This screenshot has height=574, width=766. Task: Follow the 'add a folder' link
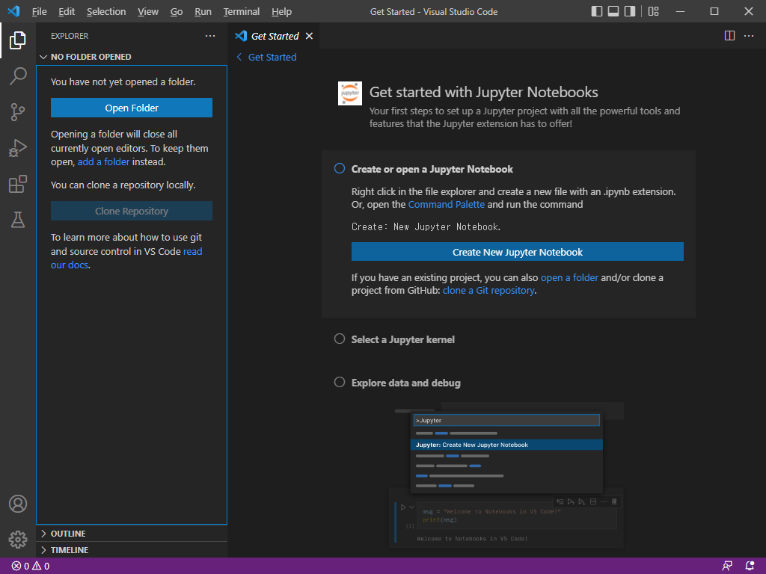tap(103, 161)
